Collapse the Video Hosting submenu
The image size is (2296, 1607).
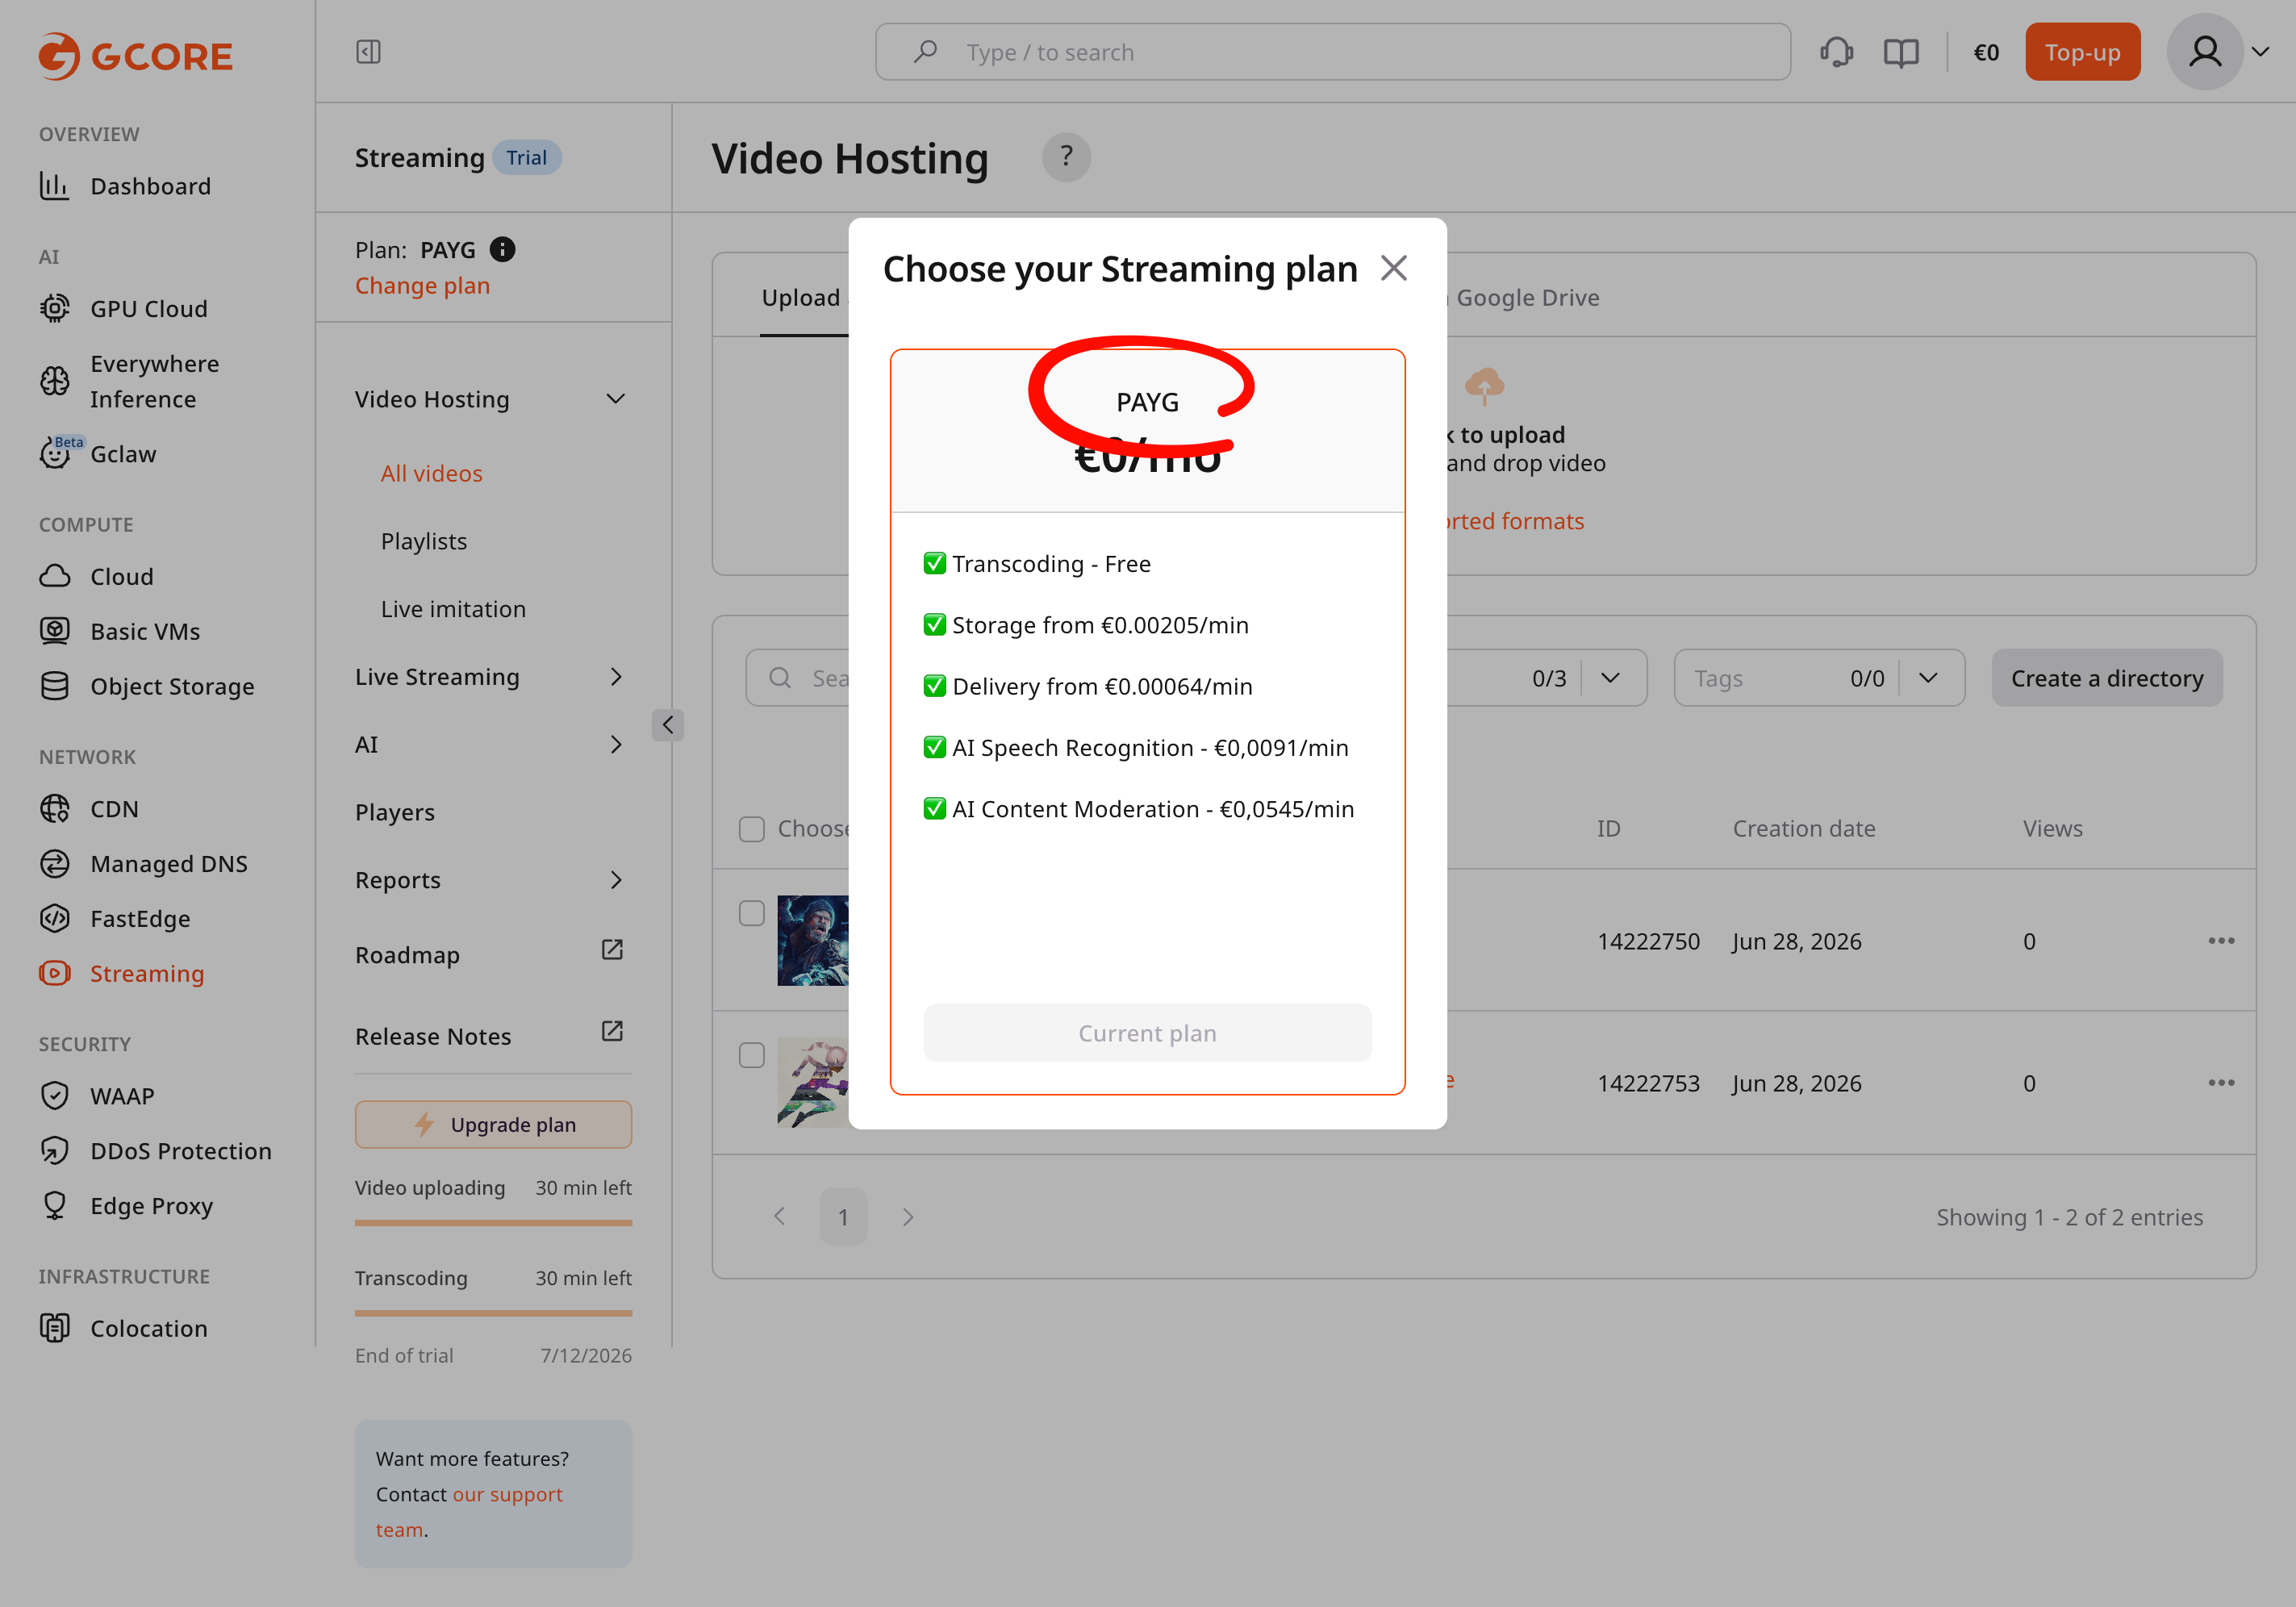tap(616, 399)
